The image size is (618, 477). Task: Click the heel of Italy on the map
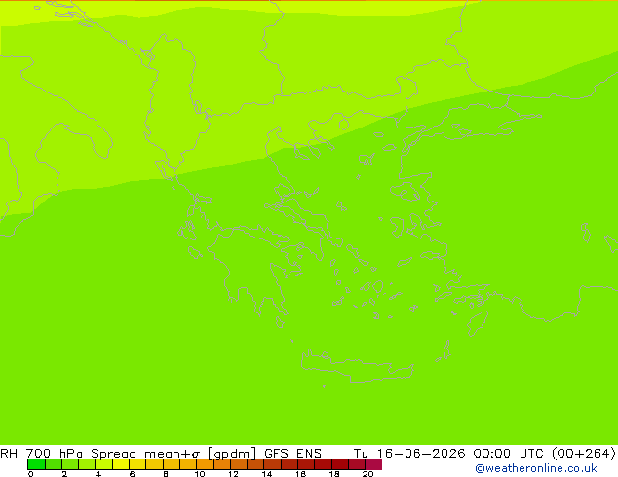click(100, 144)
